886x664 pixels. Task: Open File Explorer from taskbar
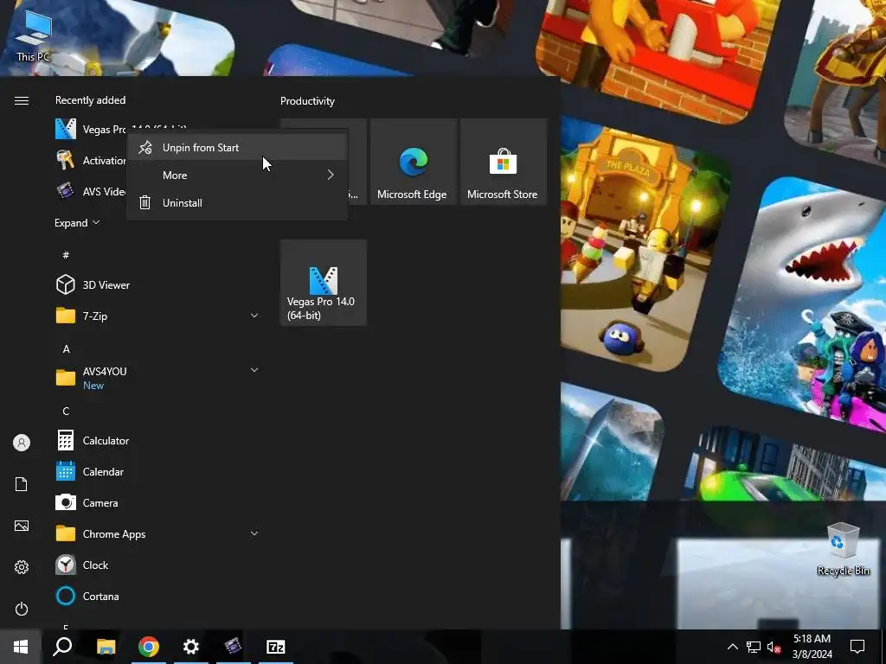(x=106, y=647)
